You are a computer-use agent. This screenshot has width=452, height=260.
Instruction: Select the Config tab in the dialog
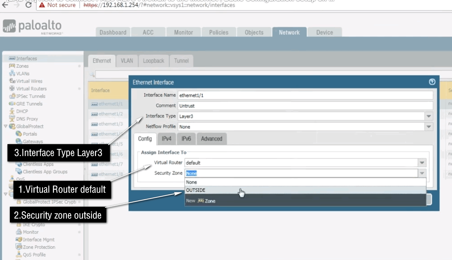pos(145,139)
